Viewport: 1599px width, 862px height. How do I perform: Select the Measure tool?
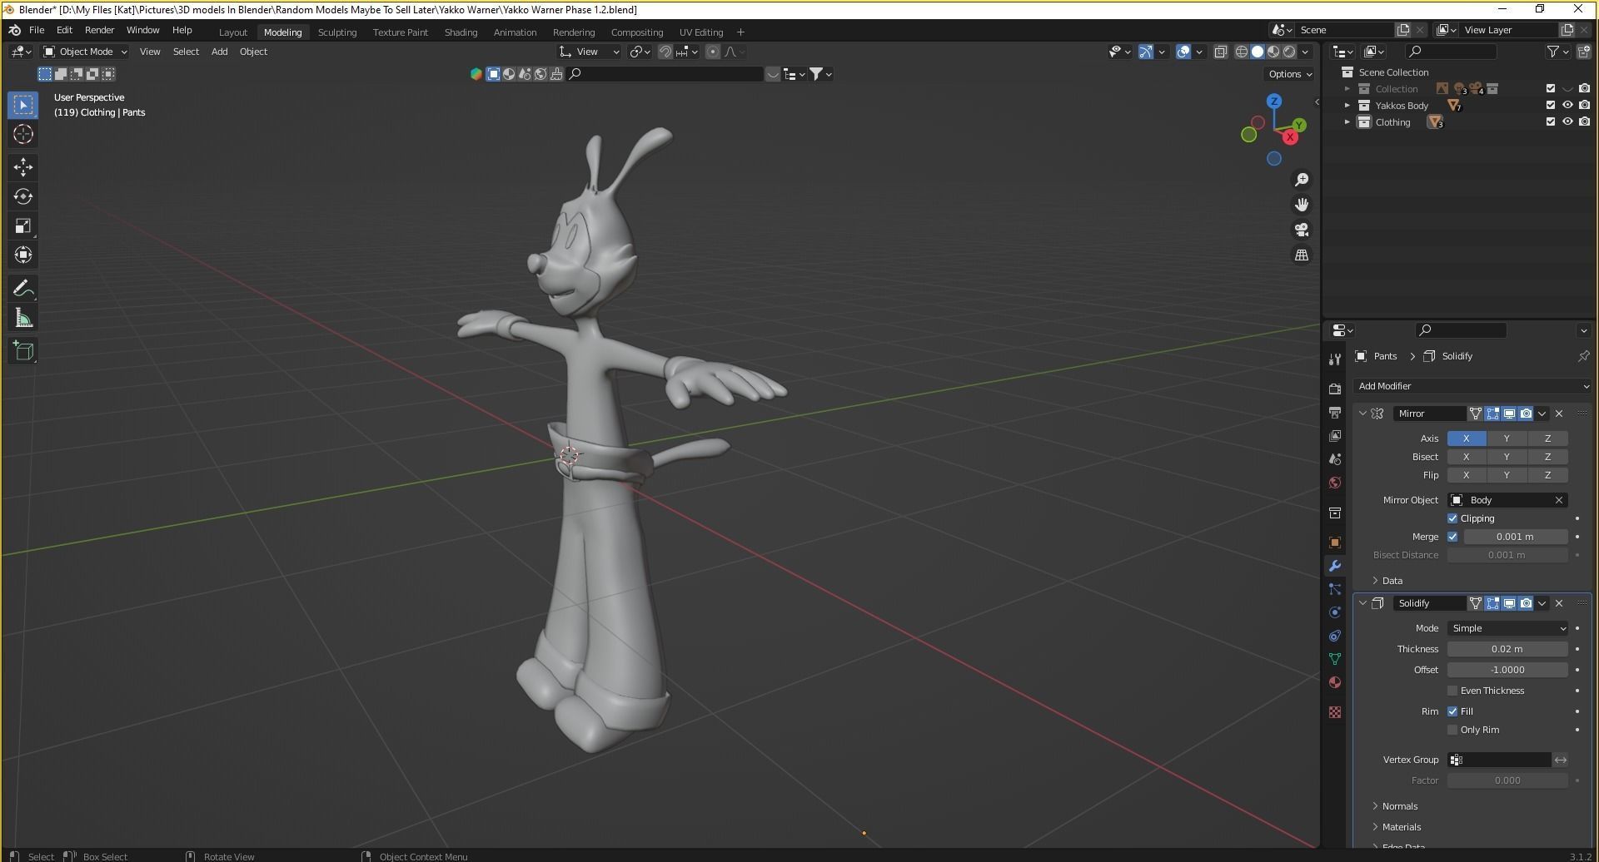click(x=23, y=318)
